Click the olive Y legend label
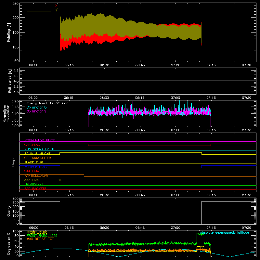 56,10
